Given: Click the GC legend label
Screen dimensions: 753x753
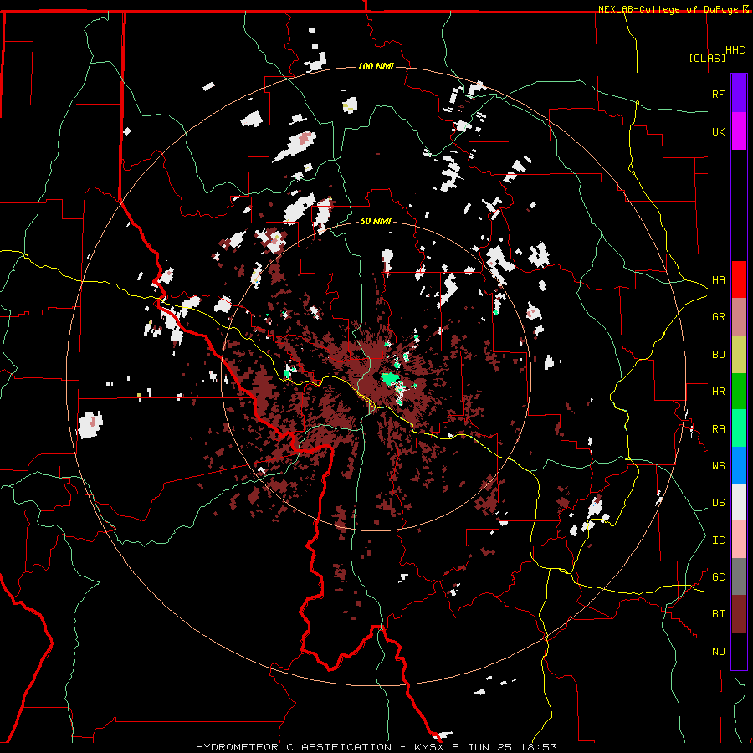Looking at the screenshot, I should pos(718,576).
